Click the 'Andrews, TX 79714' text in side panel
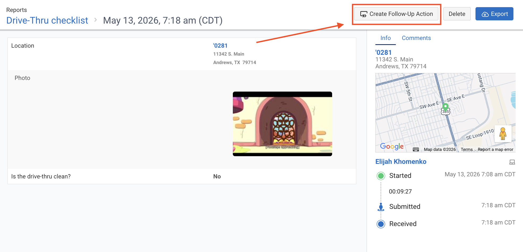The width and height of the screenshot is (523, 252). click(401, 66)
